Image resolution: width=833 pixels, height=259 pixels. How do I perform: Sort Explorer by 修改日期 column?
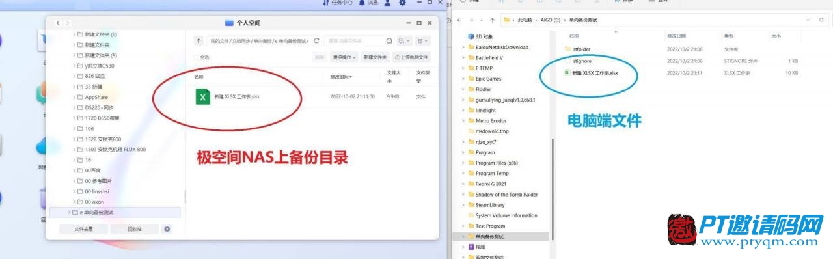[x=676, y=36]
